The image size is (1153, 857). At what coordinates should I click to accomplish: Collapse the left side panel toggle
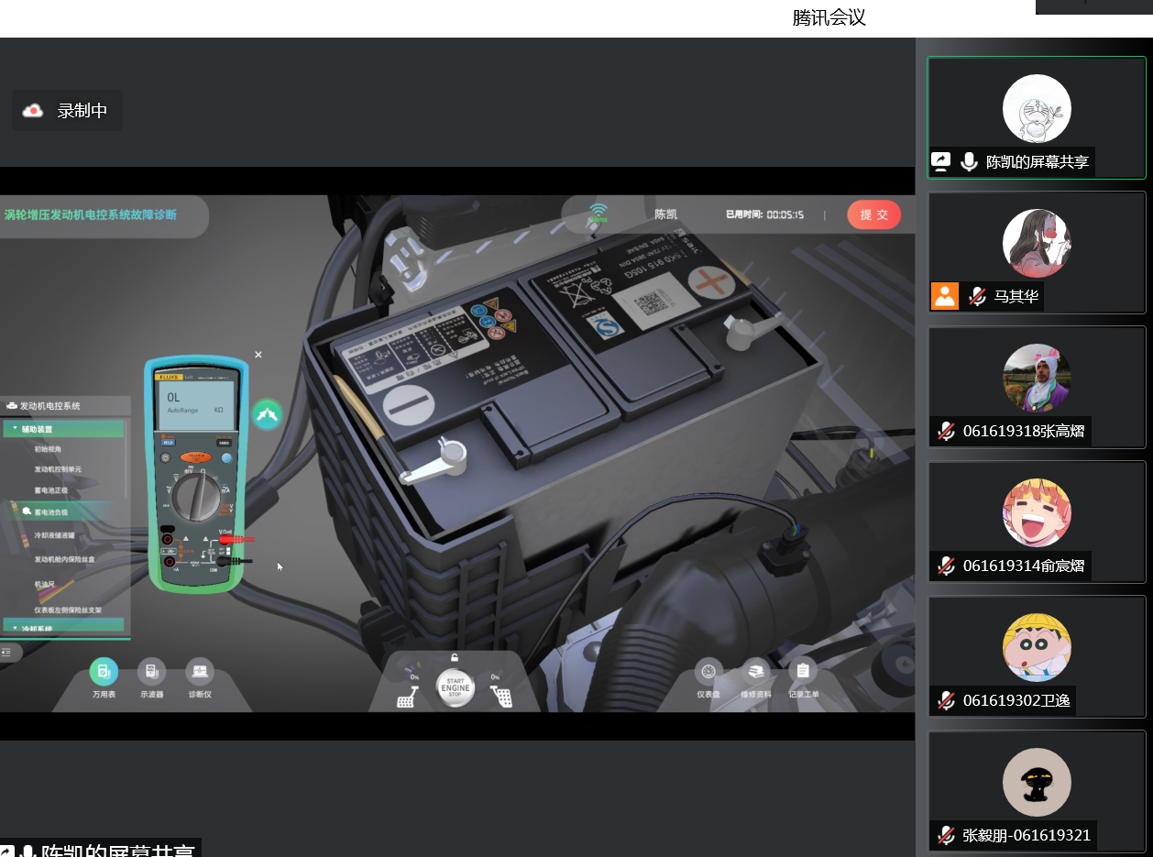click(x=7, y=652)
